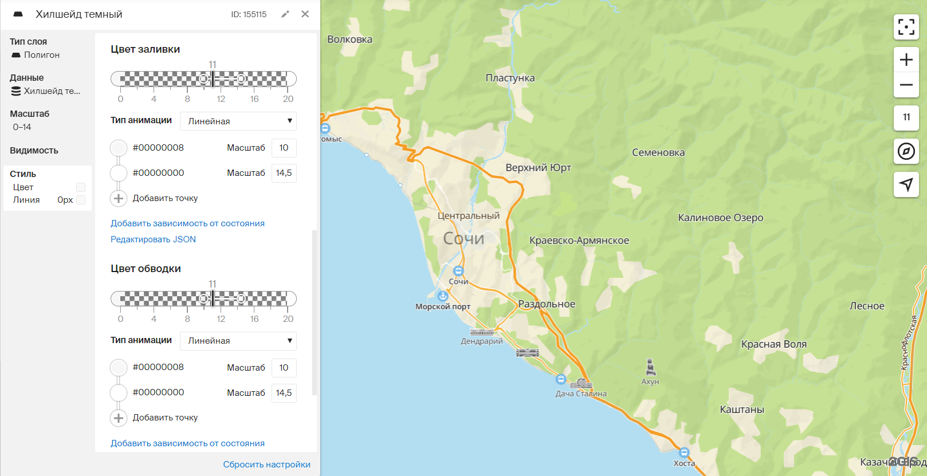Open the Видимость section

34,151
